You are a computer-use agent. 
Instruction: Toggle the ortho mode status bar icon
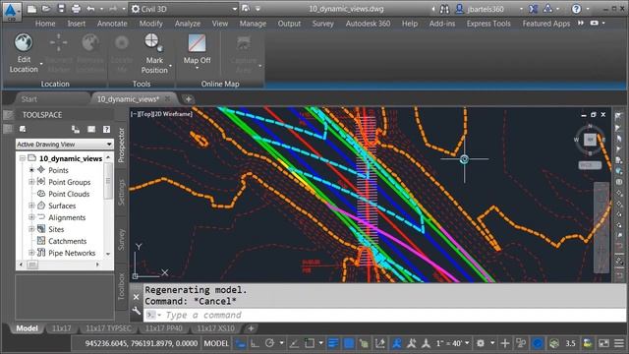pyautogui.click(x=255, y=343)
